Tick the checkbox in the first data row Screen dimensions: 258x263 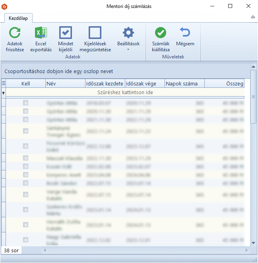click(26, 102)
